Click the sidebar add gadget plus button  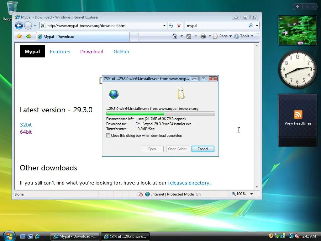[x=297, y=7]
